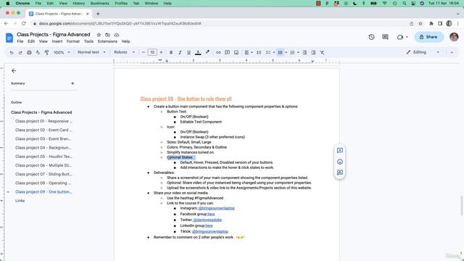Screen dimensions: 464x261
Task: Open checklist options
Action: pos(270,52)
